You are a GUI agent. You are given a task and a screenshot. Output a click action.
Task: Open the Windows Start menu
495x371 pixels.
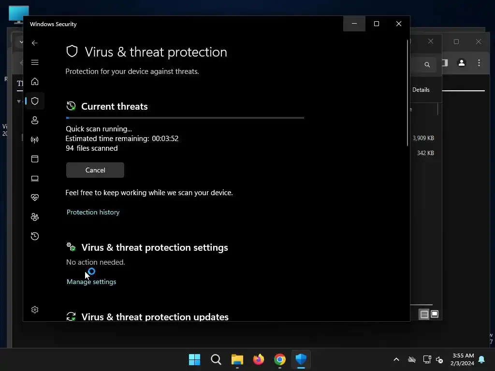(194, 359)
